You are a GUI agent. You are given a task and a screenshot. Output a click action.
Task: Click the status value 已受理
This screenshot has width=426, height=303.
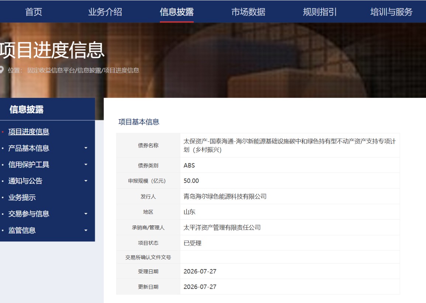pyautogui.click(x=193, y=243)
